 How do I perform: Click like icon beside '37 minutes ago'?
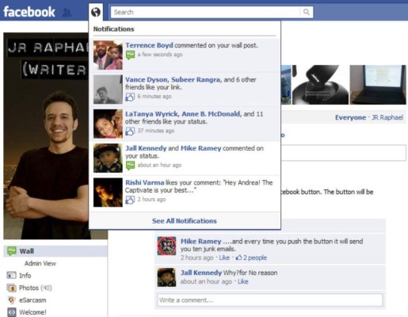pyautogui.click(x=130, y=132)
